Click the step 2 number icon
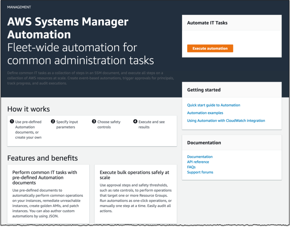The width and height of the screenshot is (290, 227). pyautogui.click(x=53, y=122)
